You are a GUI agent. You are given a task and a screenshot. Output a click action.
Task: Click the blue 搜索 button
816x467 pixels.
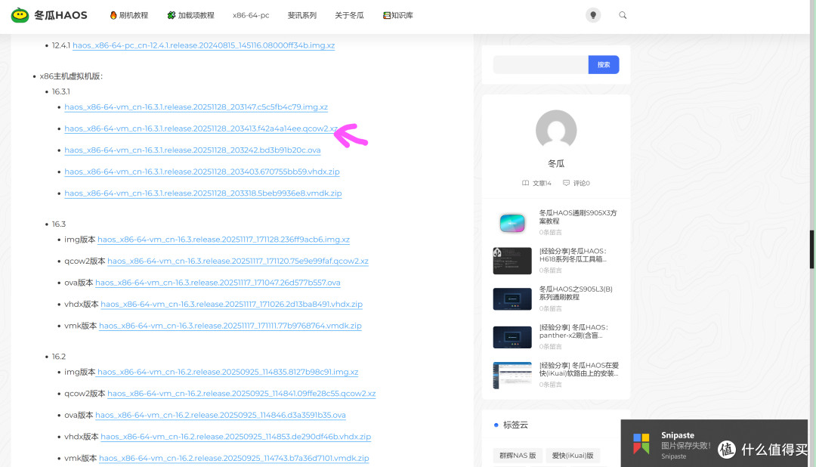coord(604,64)
